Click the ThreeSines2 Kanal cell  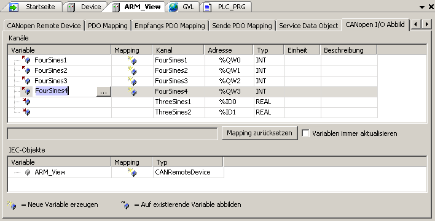179,112
